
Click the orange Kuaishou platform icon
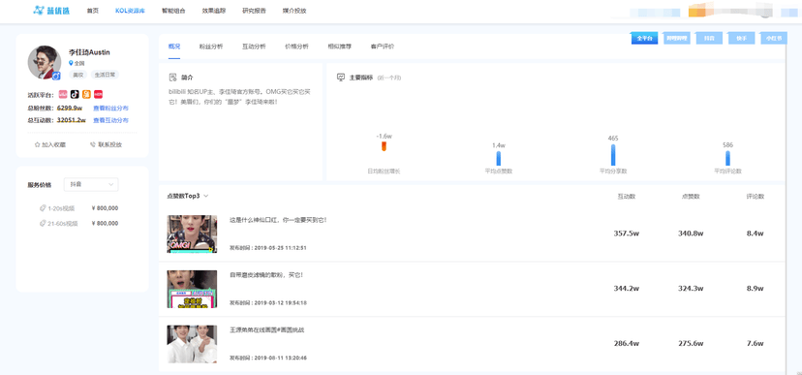86,94
